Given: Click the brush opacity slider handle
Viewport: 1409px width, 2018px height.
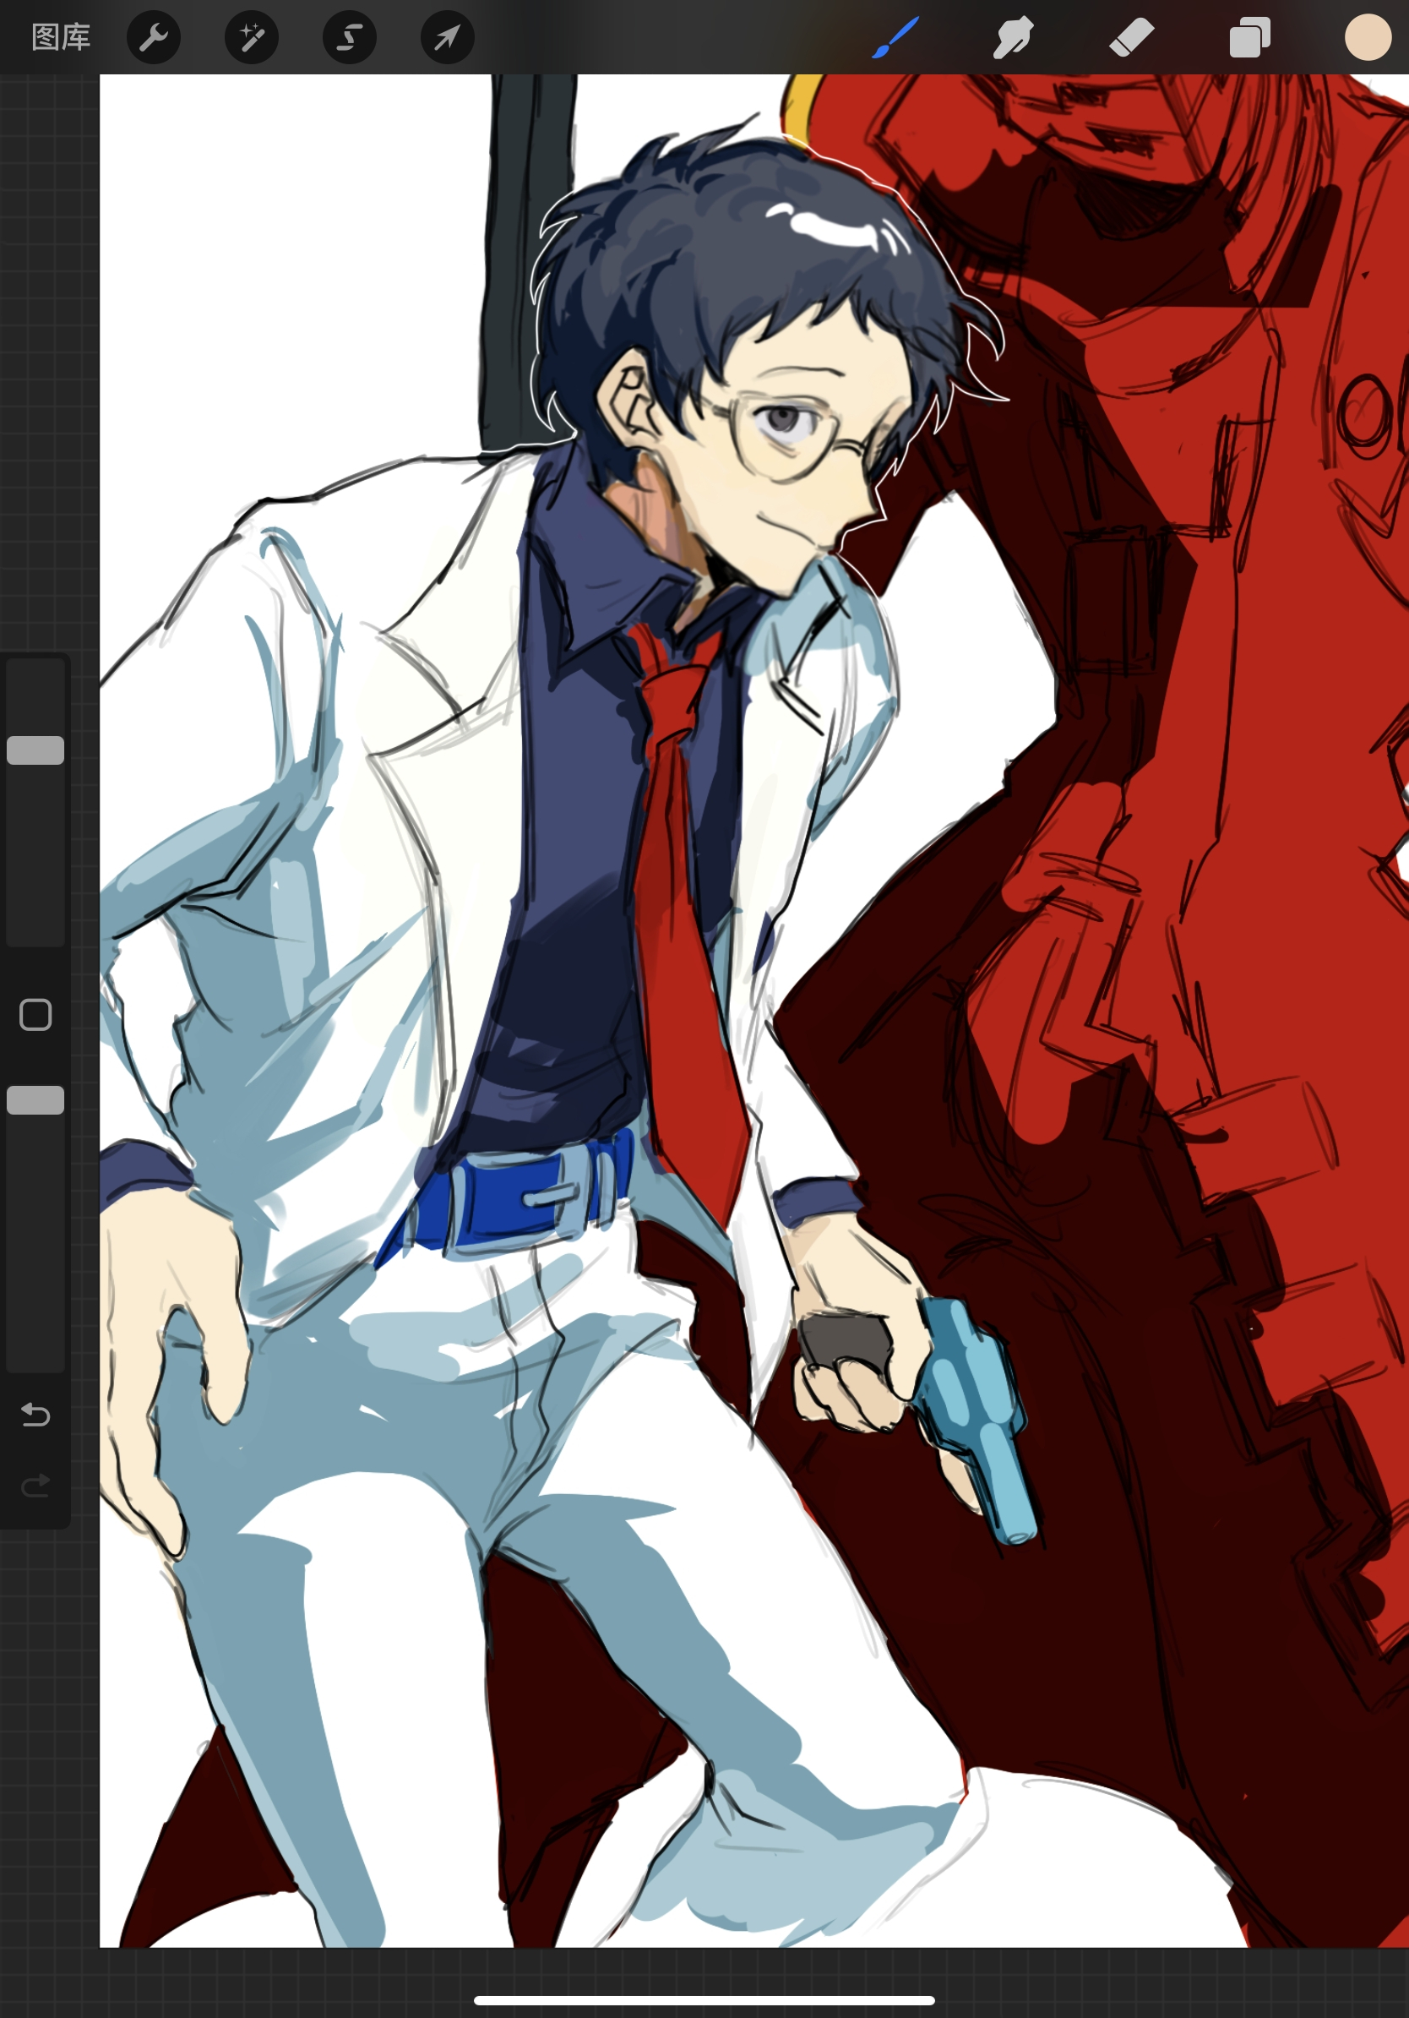Looking at the screenshot, I should click(36, 1099).
